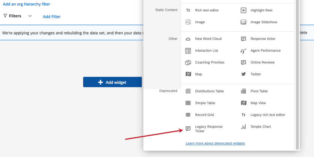Screen dimensions: 314x157
Task: Click the Coaching Priorities icon
Action: click(x=188, y=62)
